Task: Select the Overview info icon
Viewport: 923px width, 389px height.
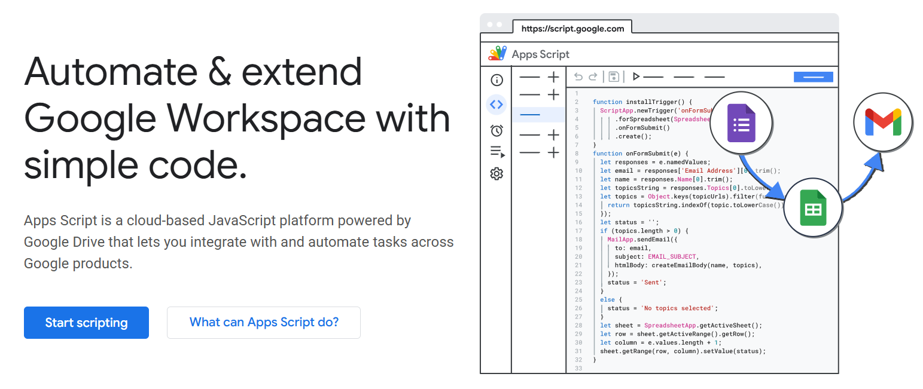Action: pos(496,79)
